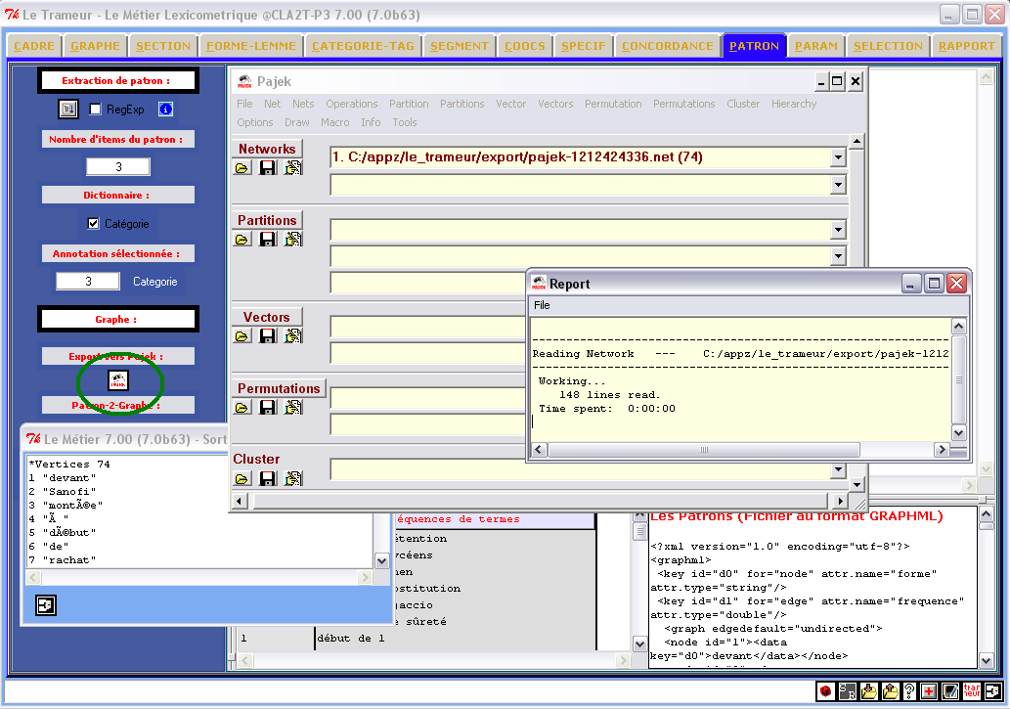1010x709 pixels.
Task: Switch to the RAPPORT tab
Action: point(966,46)
